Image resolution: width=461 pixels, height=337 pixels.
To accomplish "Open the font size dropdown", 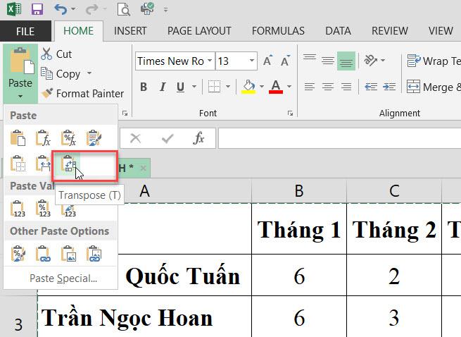I will (252, 61).
